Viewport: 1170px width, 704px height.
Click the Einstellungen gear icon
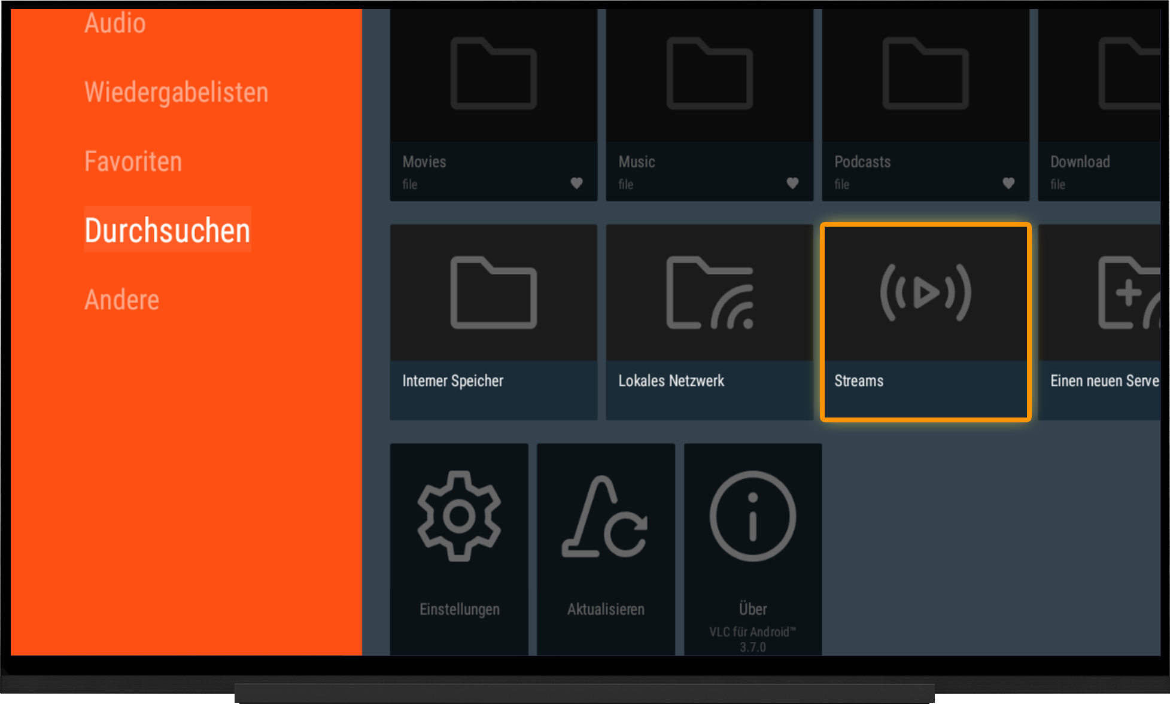tap(459, 516)
